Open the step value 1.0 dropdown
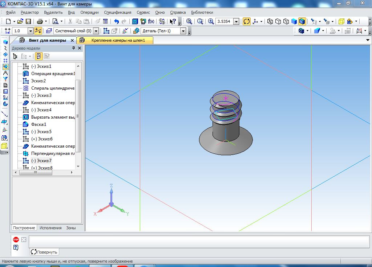Screen dimensions: 372x267 tap(31, 31)
